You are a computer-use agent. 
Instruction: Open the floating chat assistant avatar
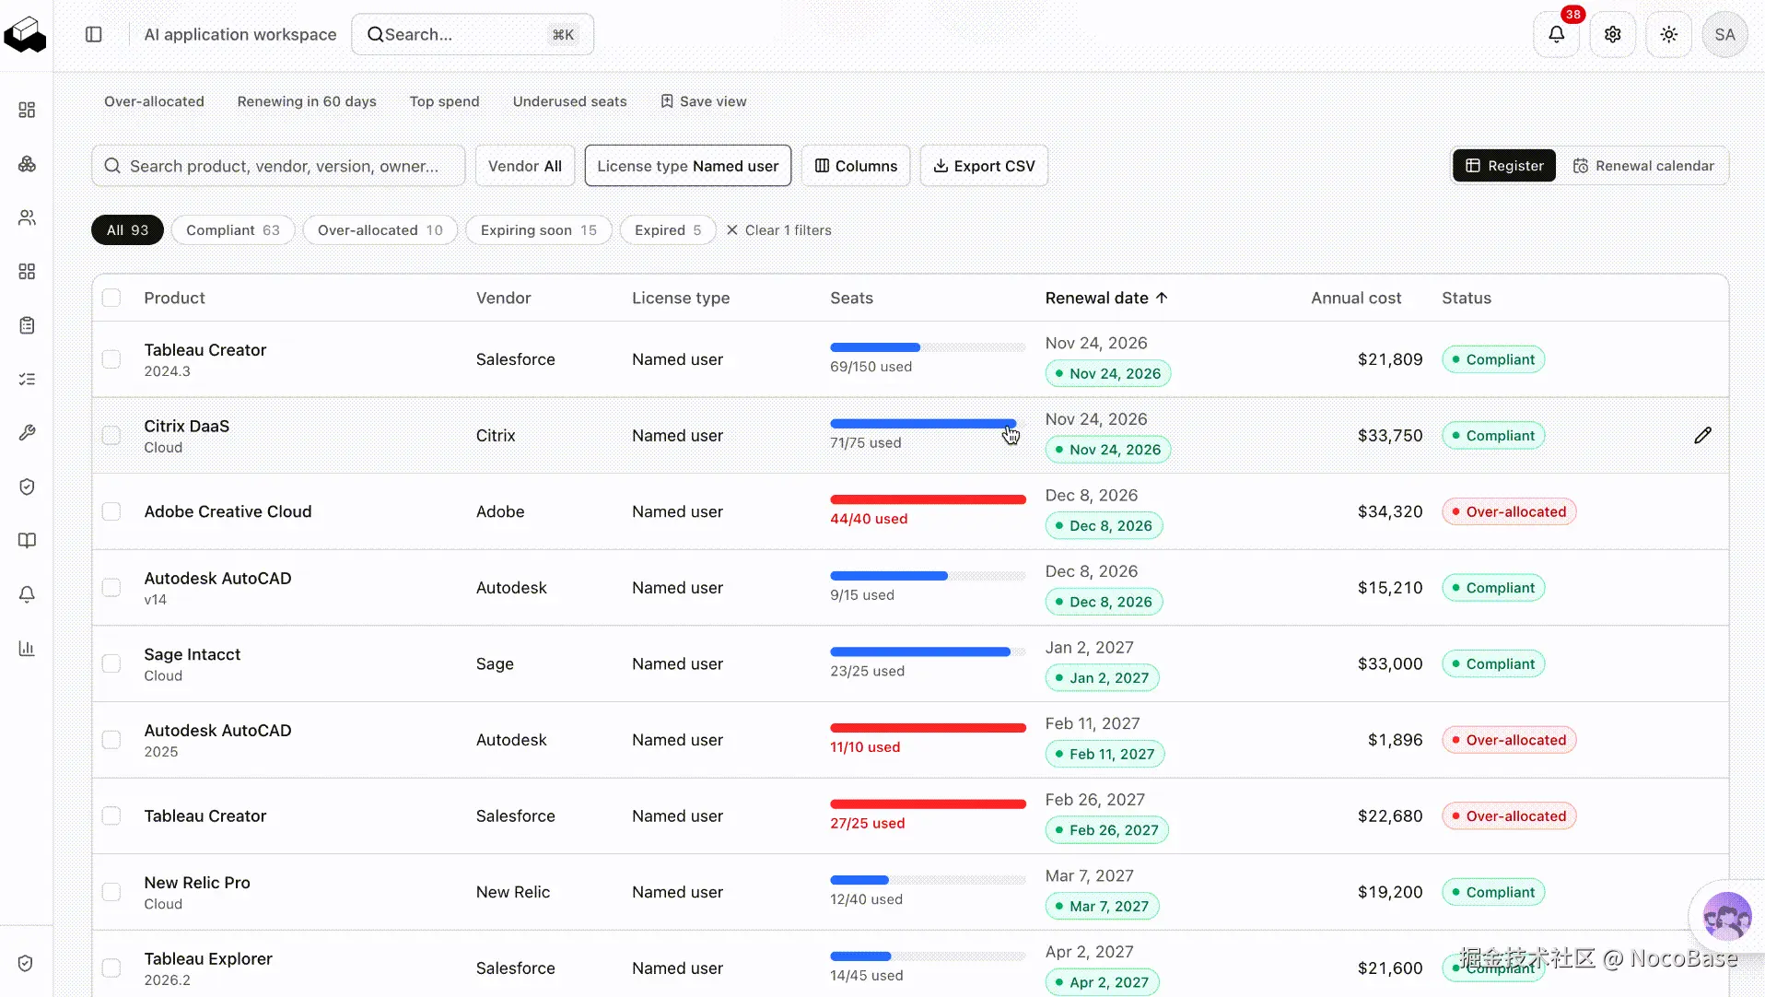pos(1726,916)
